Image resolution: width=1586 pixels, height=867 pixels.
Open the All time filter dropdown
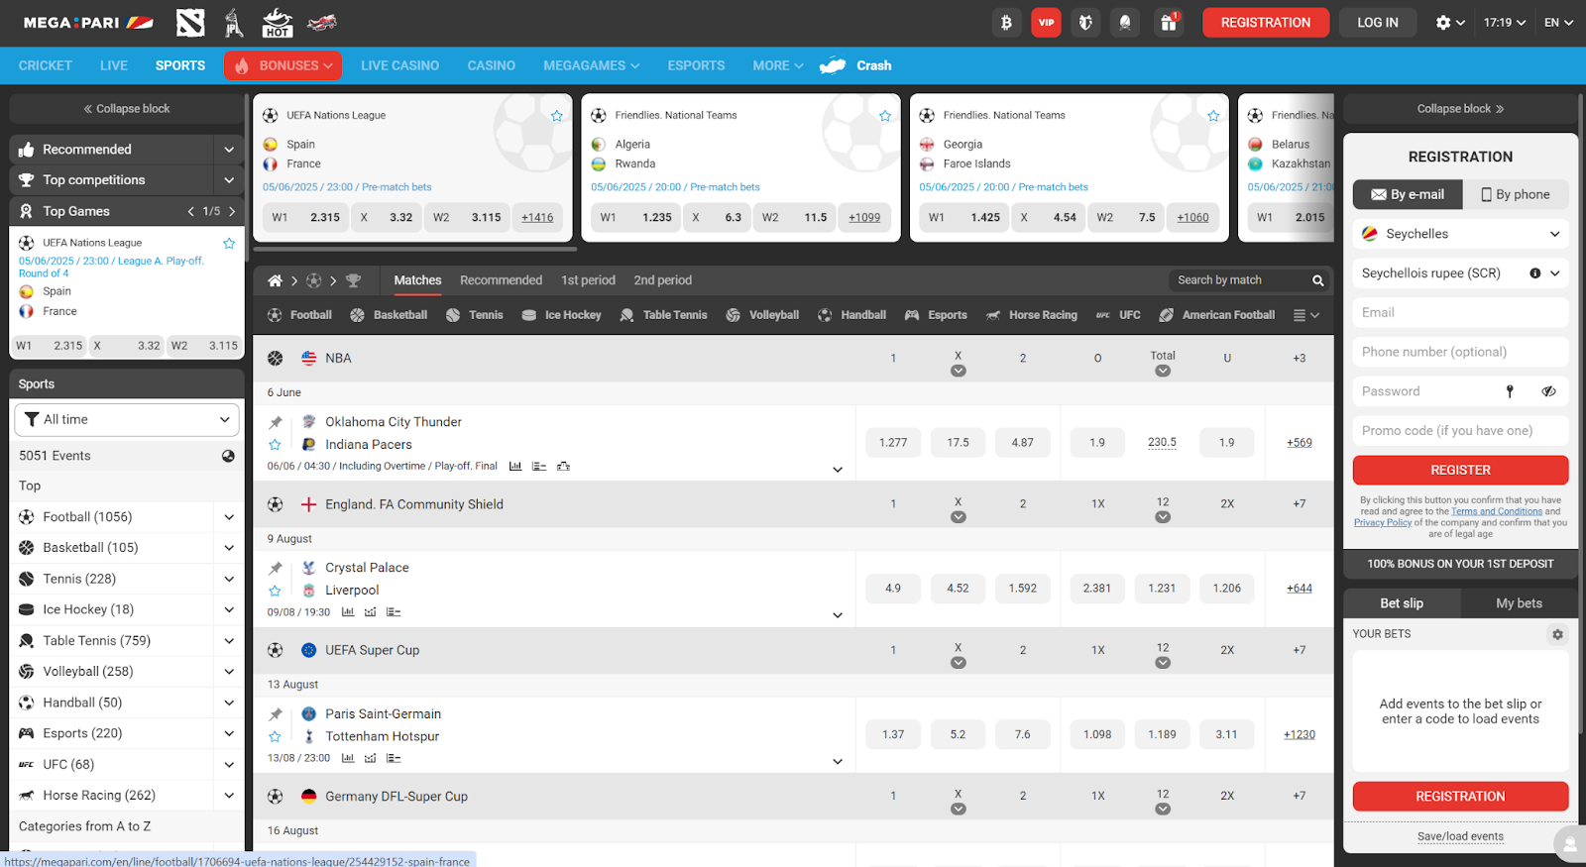(127, 420)
